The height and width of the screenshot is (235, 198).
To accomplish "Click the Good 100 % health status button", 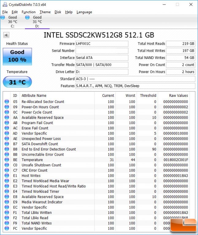I will click(17, 56).
